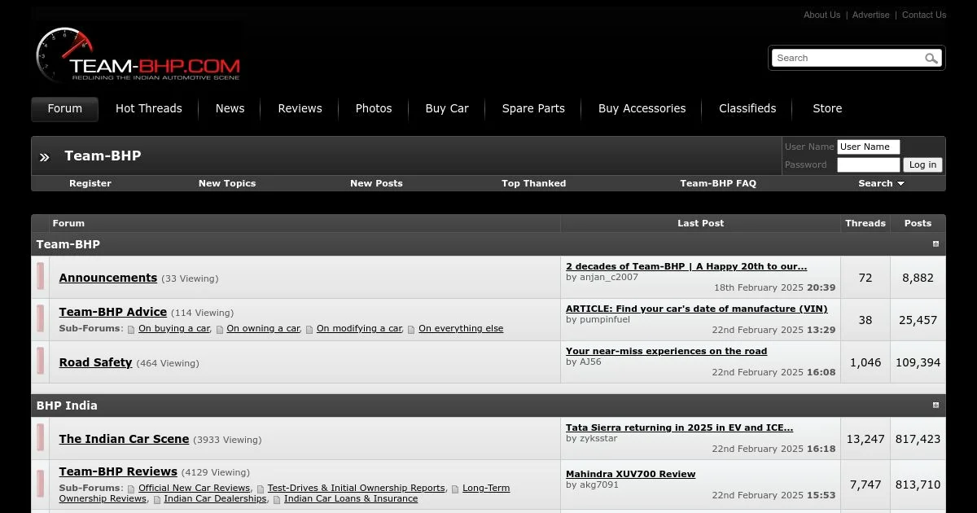Screen dimensions: 977x513
Task: Click the icon before Indian Car Loans & Insurance
Action: pyautogui.click(x=277, y=499)
